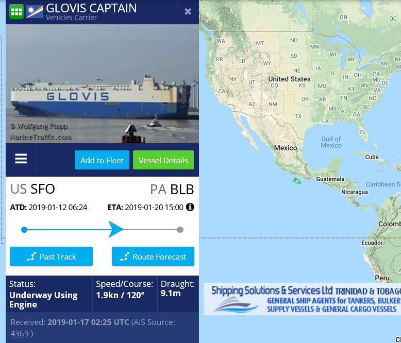Viewport: 401px width, 343px height.
Task: Close the GLOVIS CAPTAIN vessel panel
Action: 188,11
